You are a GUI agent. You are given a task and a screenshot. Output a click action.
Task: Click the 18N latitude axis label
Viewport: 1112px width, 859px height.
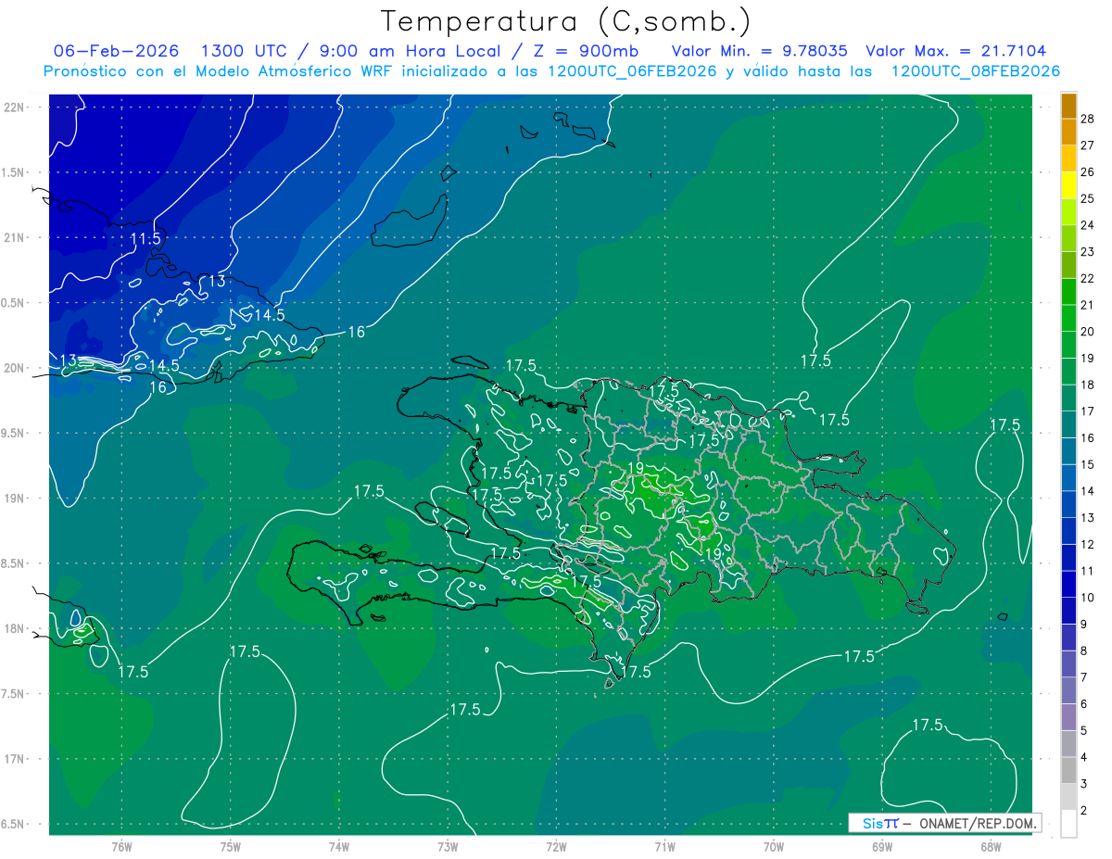[x=14, y=628]
